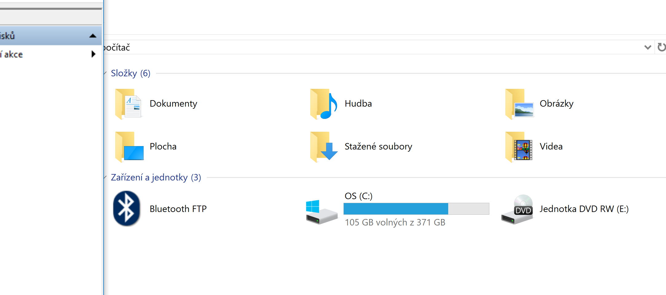Open the Hudba music folder icon
Screen dimensions: 666x295
point(323,104)
